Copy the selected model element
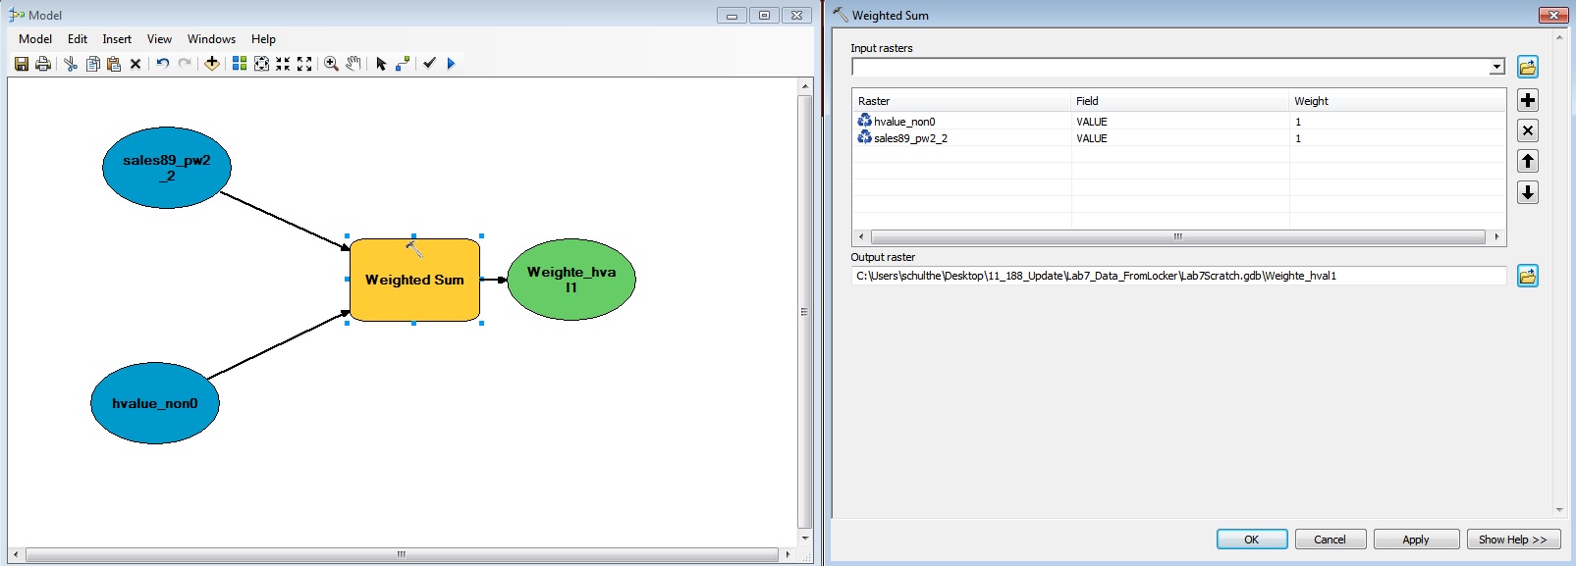This screenshot has height=566, width=1576. (92, 64)
